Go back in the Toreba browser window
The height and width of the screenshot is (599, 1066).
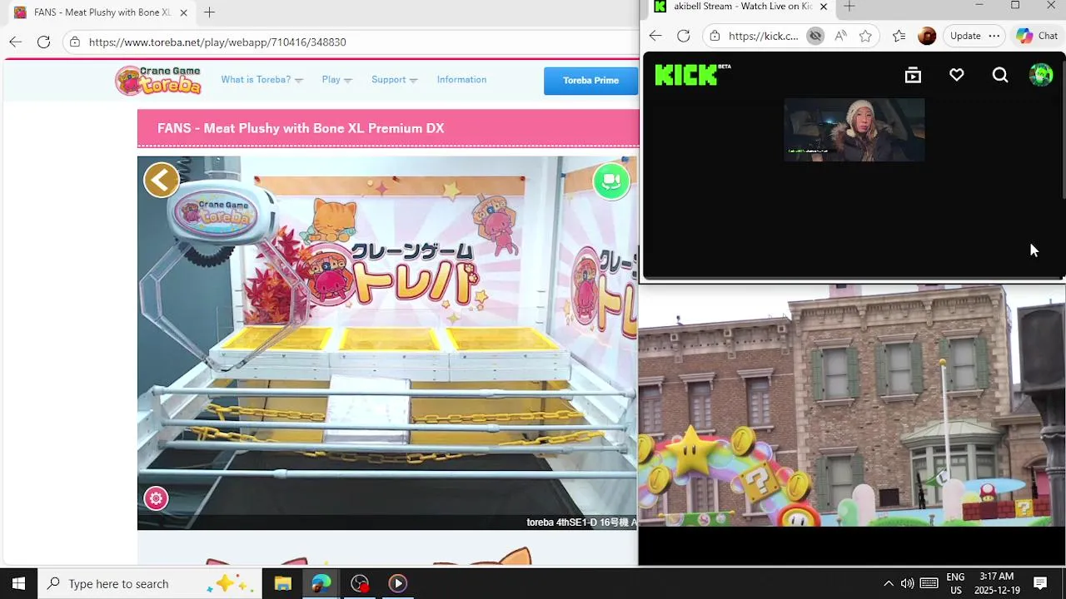click(16, 42)
